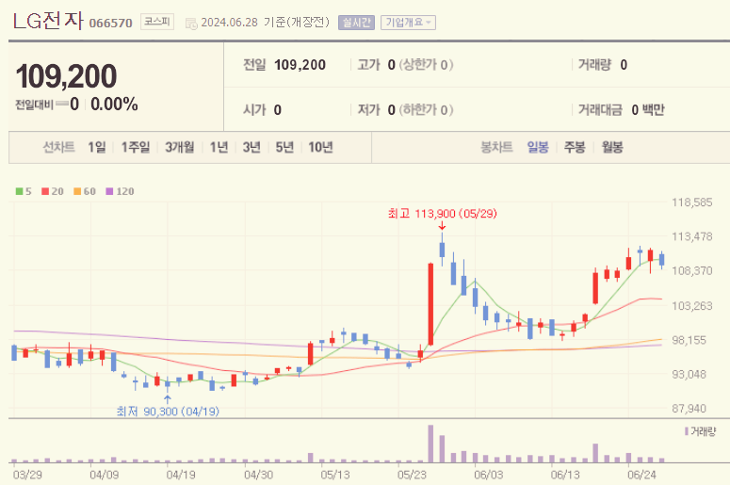Click the 04/09 date axis label
The height and width of the screenshot is (485, 730).
point(104,475)
